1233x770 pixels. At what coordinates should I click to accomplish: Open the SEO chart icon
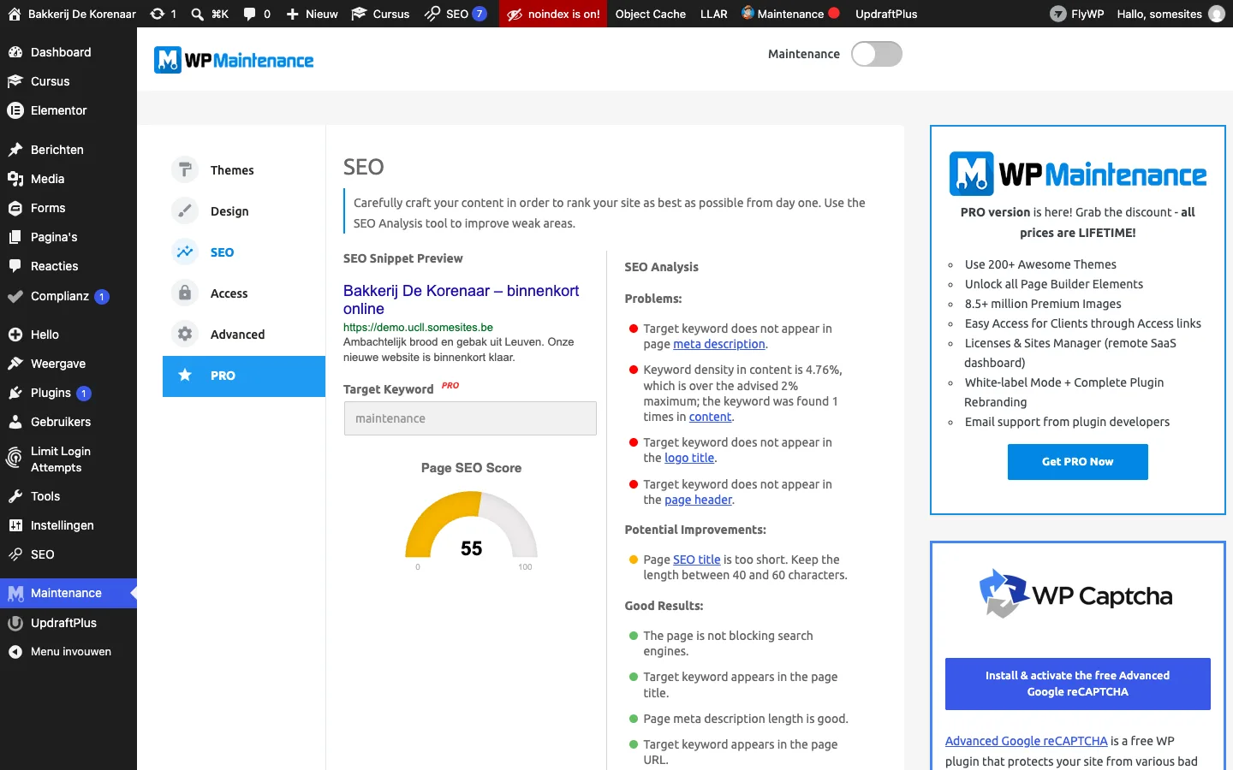185,252
